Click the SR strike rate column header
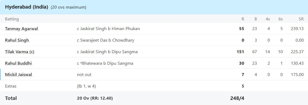 click(x=301, y=19)
